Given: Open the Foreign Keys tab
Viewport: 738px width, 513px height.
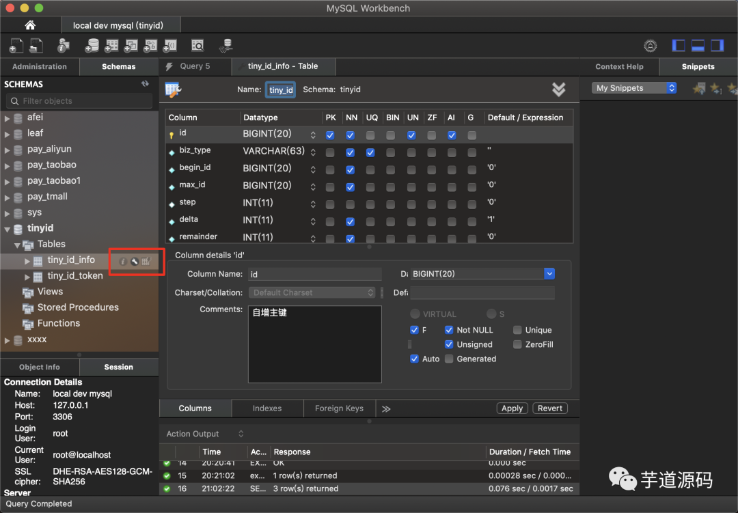Looking at the screenshot, I should (339, 408).
